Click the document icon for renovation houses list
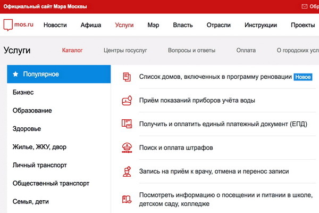Viewport: 319px width, 213px height. pos(127,77)
